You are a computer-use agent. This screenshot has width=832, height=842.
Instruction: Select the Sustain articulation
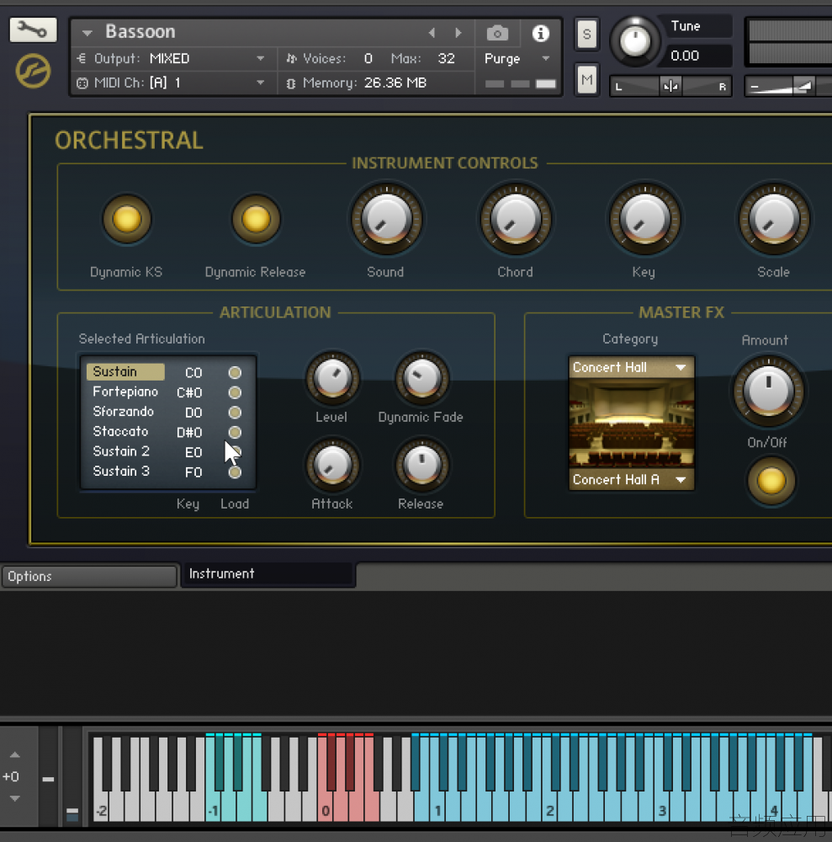[x=125, y=371]
